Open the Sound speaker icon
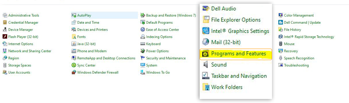 tap(206, 65)
